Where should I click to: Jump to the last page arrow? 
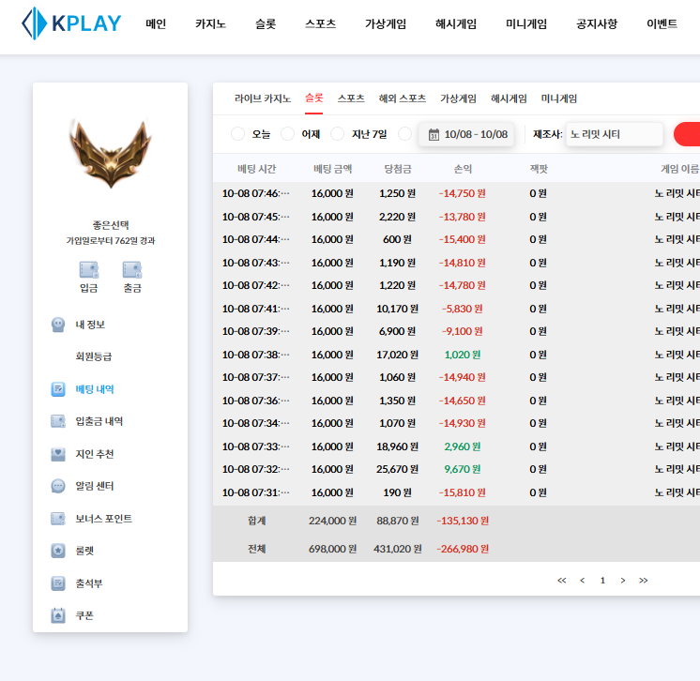point(643,580)
